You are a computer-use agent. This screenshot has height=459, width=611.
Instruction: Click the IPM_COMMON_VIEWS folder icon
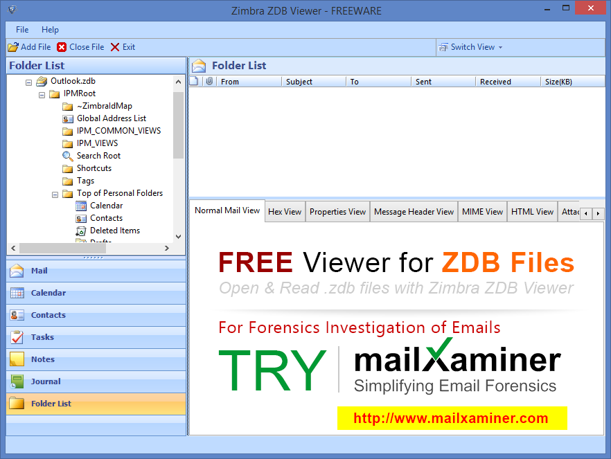pyautogui.click(x=68, y=132)
